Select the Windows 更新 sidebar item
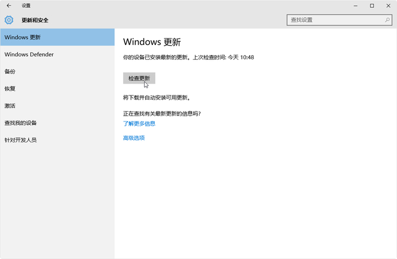Viewport: 397px width, 259px height. [x=57, y=37]
